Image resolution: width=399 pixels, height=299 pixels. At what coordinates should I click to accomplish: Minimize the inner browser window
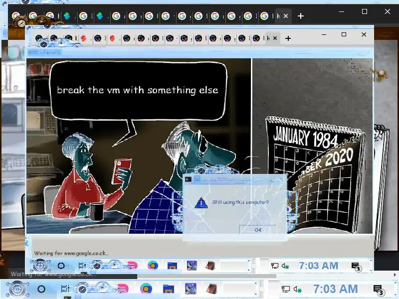[324, 34]
